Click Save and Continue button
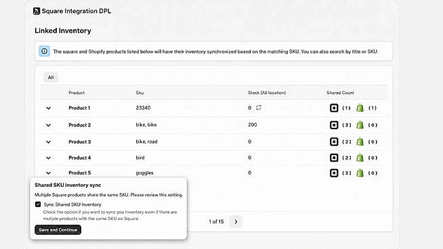This screenshot has height=249, width=443. 58,230
